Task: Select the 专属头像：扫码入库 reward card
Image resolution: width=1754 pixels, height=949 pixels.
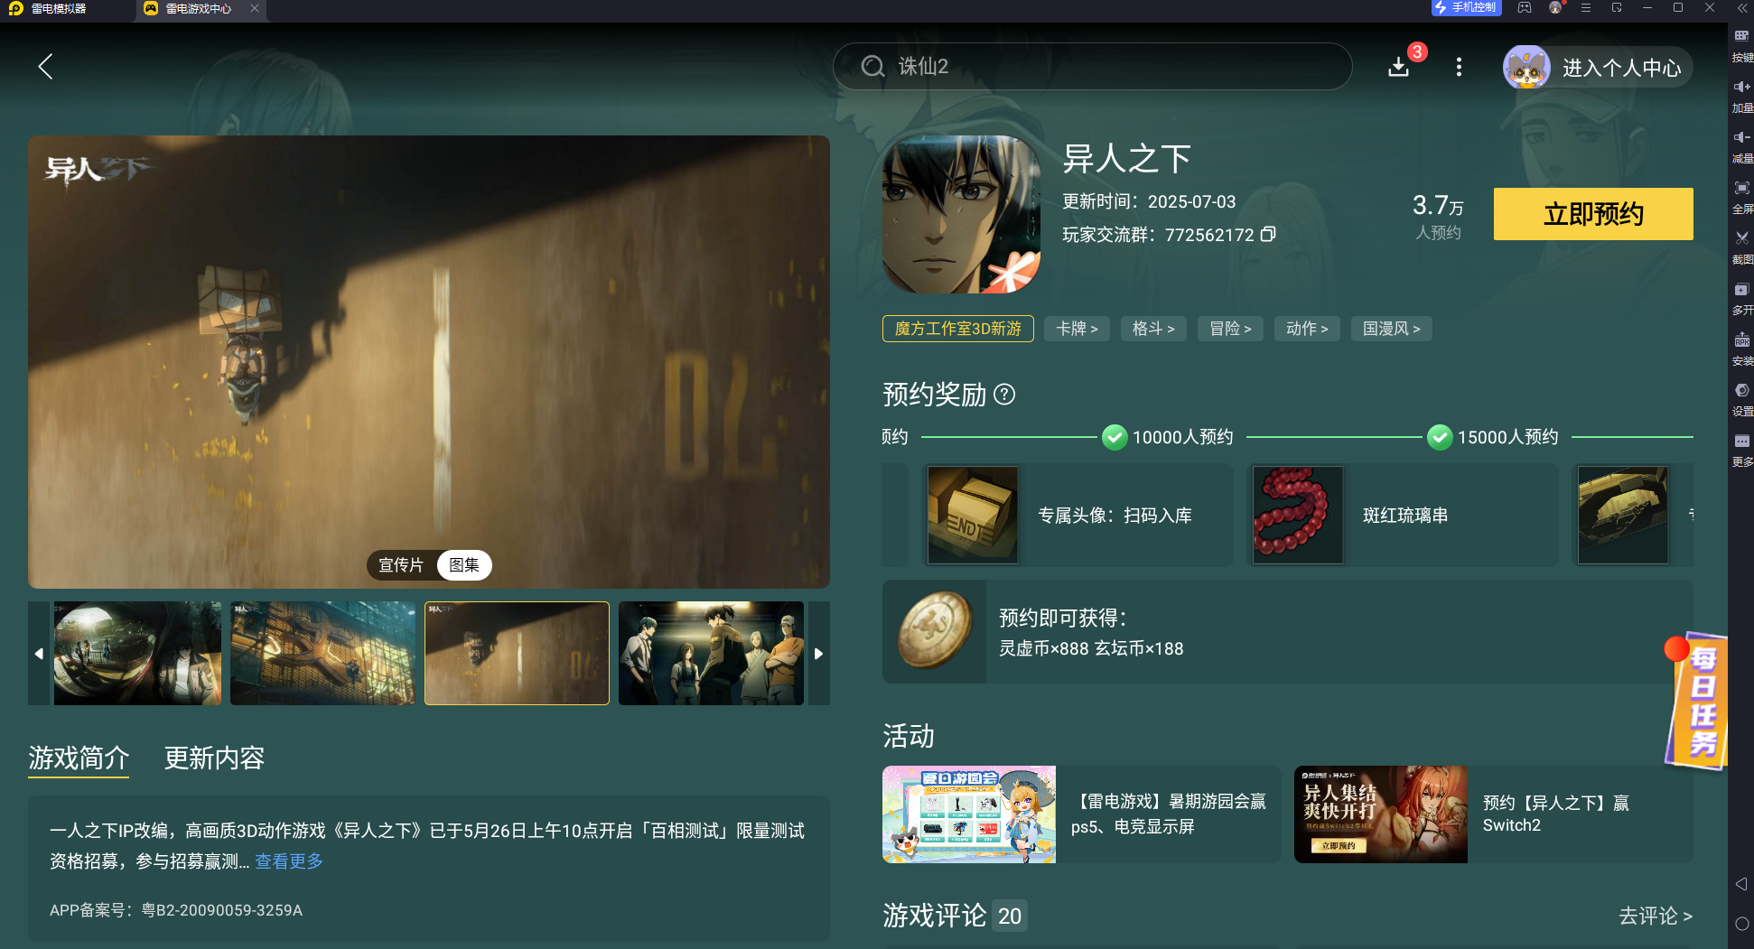Action: click(x=1078, y=516)
